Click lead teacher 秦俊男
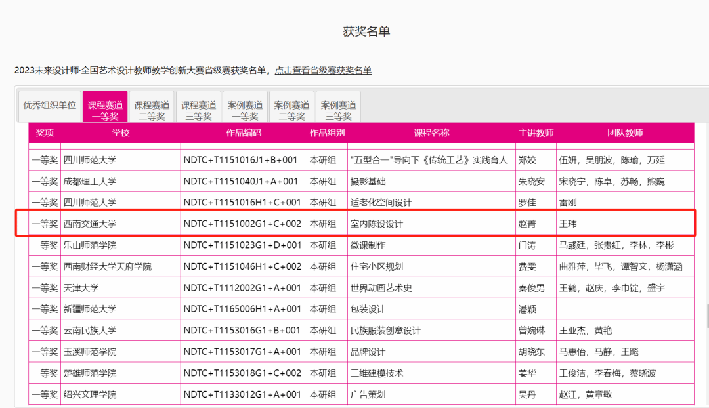Image resolution: width=709 pixels, height=408 pixels. click(532, 288)
